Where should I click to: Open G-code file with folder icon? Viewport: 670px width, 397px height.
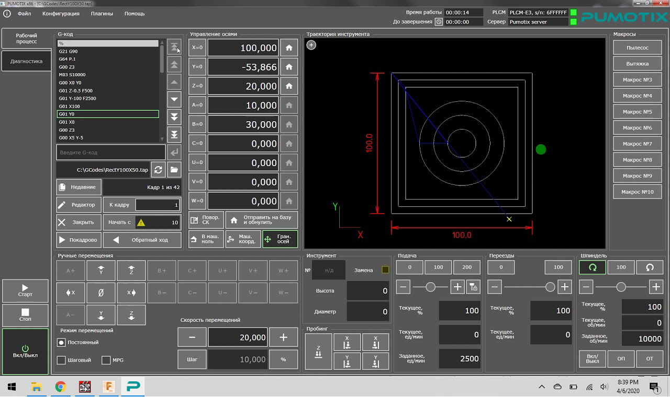tap(174, 170)
